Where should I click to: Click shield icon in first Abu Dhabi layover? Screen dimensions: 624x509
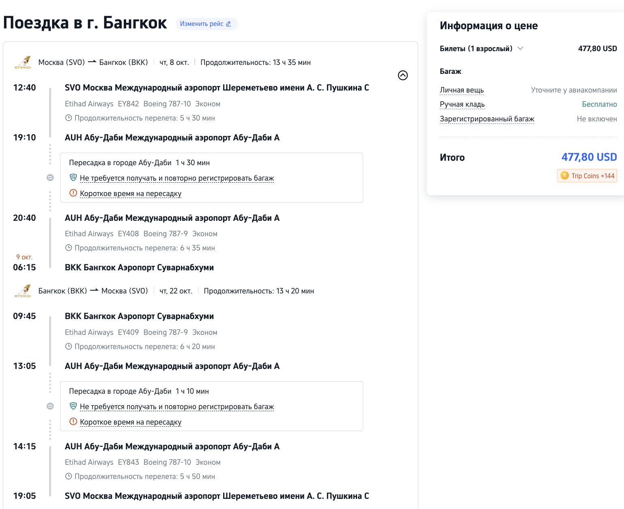coord(73,178)
